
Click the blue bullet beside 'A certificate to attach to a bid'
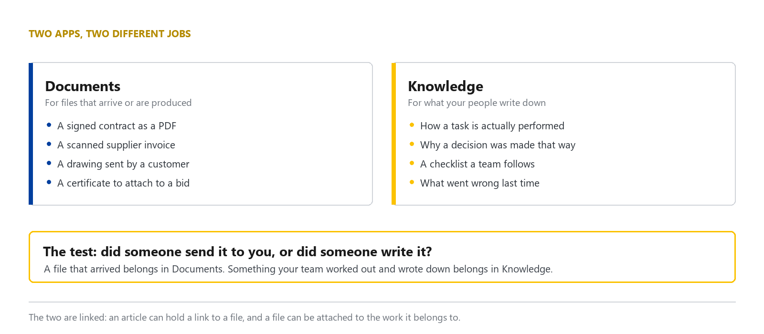pyautogui.click(x=49, y=182)
